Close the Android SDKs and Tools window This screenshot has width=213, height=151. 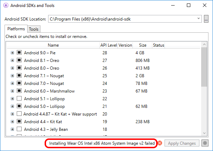point(204,6)
